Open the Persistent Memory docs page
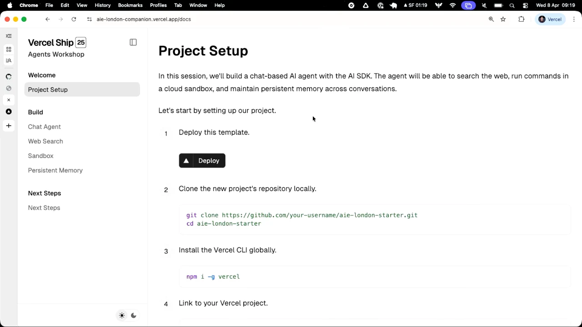The image size is (582, 327). coord(55,170)
